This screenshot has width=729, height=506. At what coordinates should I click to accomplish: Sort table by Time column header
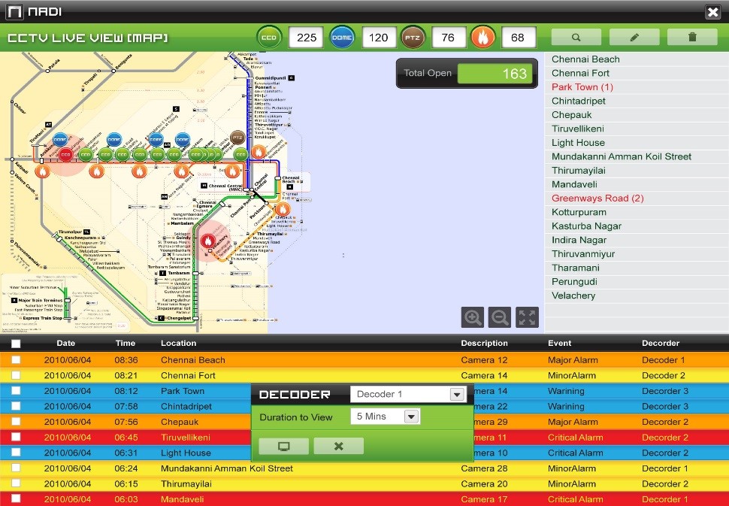click(x=126, y=344)
